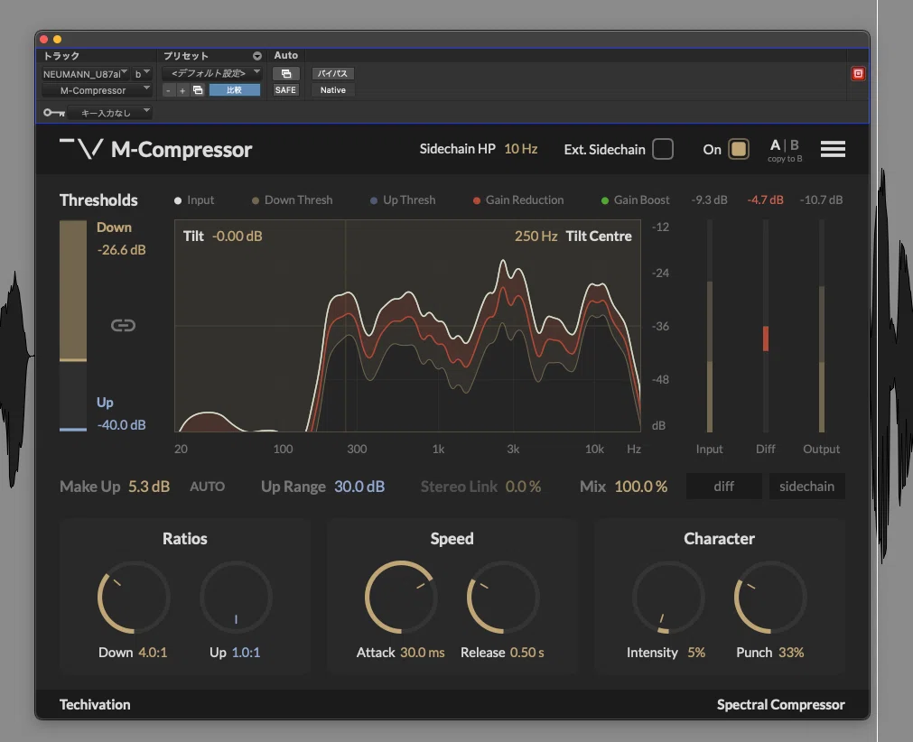Open the M-Compressor hamburger menu
Screen dimensions: 913x742
[x=833, y=149]
